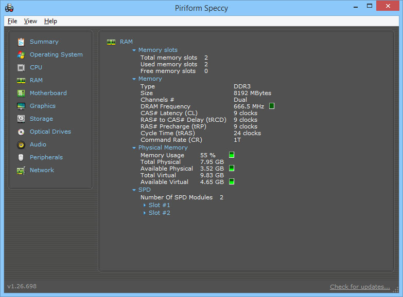Viewport: 403px width, 297px height.
Task: Select the Operating System Windows flag icon
Action: 21,54
